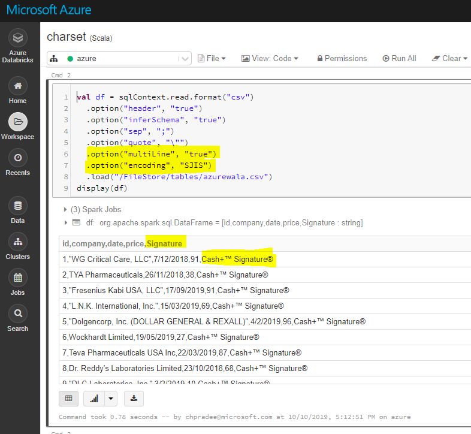Click the DataFrame schema table icon

point(76,223)
